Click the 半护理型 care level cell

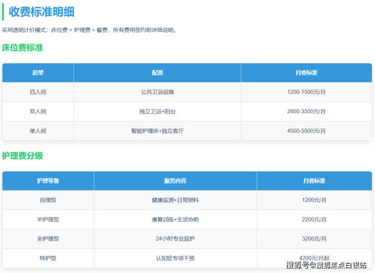tap(48, 219)
